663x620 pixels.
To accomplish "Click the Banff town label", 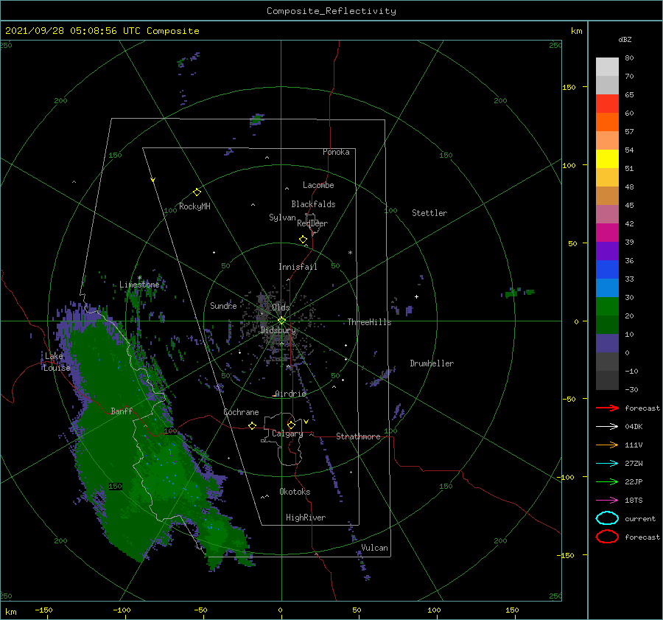I will (x=122, y=411).
